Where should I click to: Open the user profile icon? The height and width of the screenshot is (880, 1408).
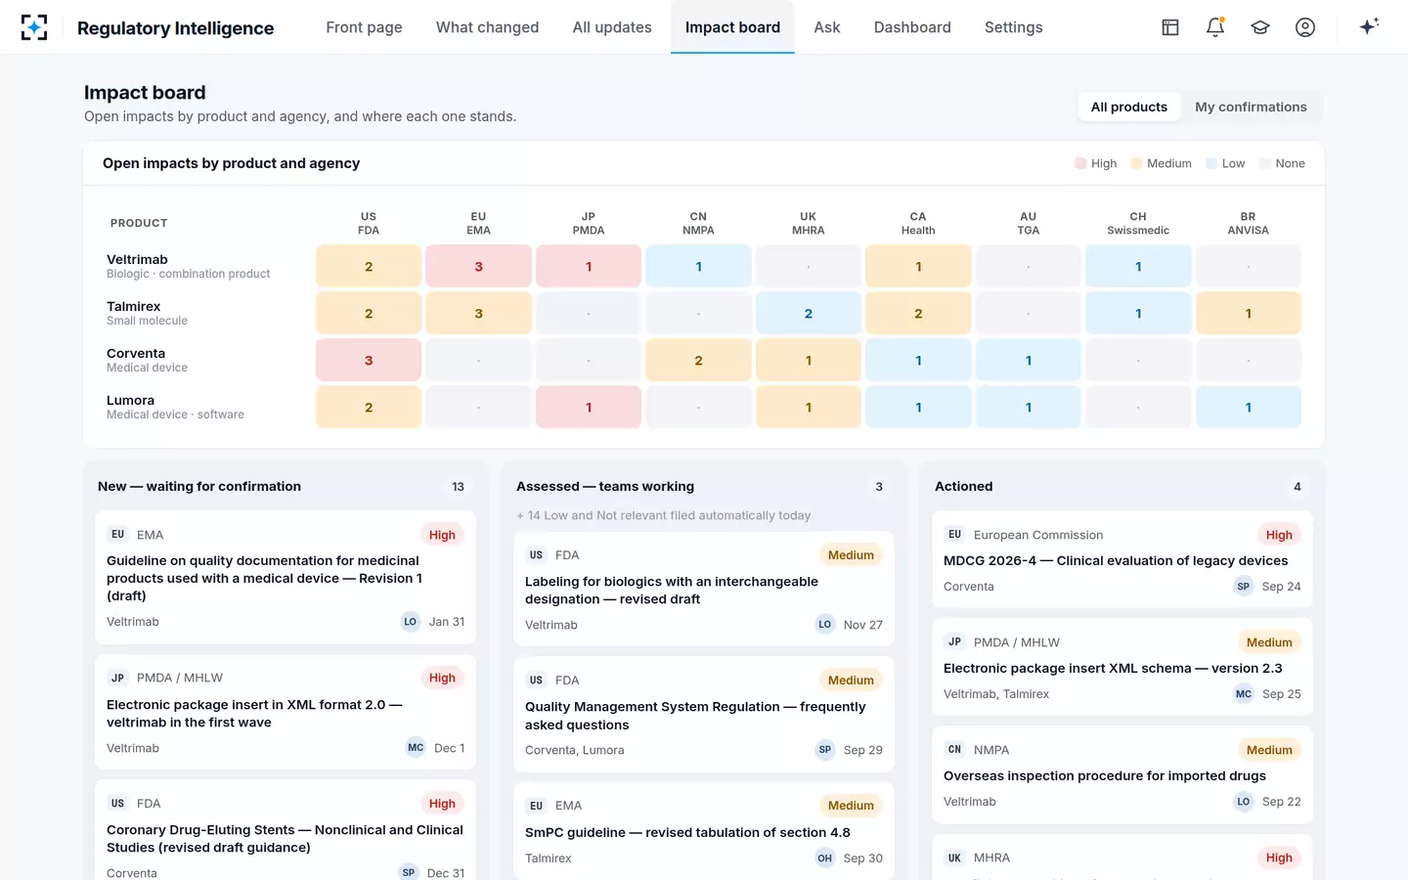pos(1305,27)
